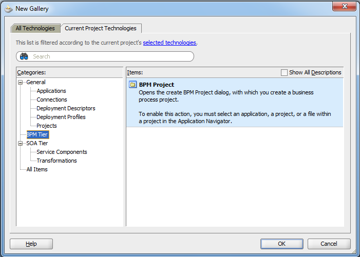Image resolution: width=360 pixels, height=257 pixels.
Task: Choose the Connections category
Action: tap(52, 100)
